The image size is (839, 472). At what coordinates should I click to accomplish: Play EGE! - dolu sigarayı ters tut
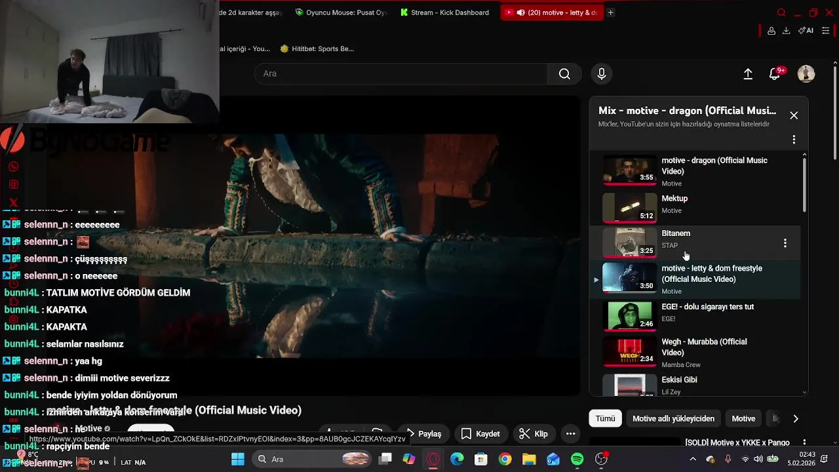coord(695,316)
